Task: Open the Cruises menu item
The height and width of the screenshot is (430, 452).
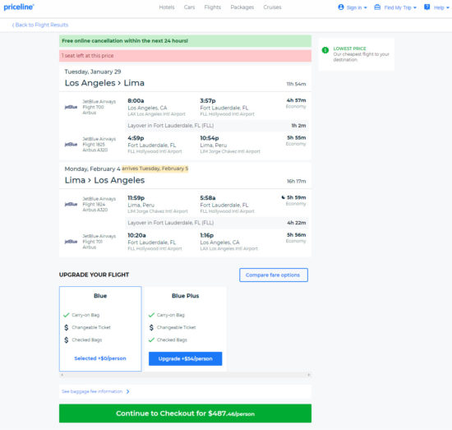Action: point(272,7)
